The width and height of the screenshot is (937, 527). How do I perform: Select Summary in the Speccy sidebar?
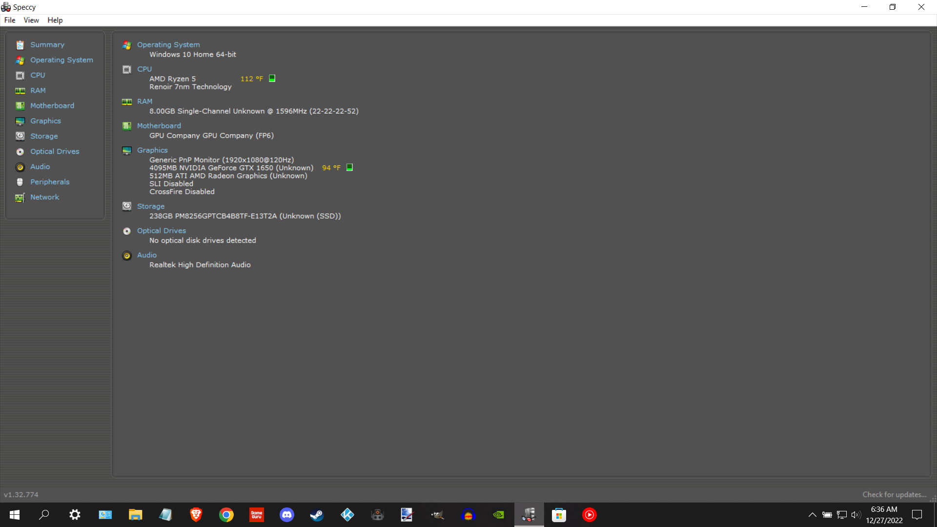pyautogui.click(x=47, y=44)
